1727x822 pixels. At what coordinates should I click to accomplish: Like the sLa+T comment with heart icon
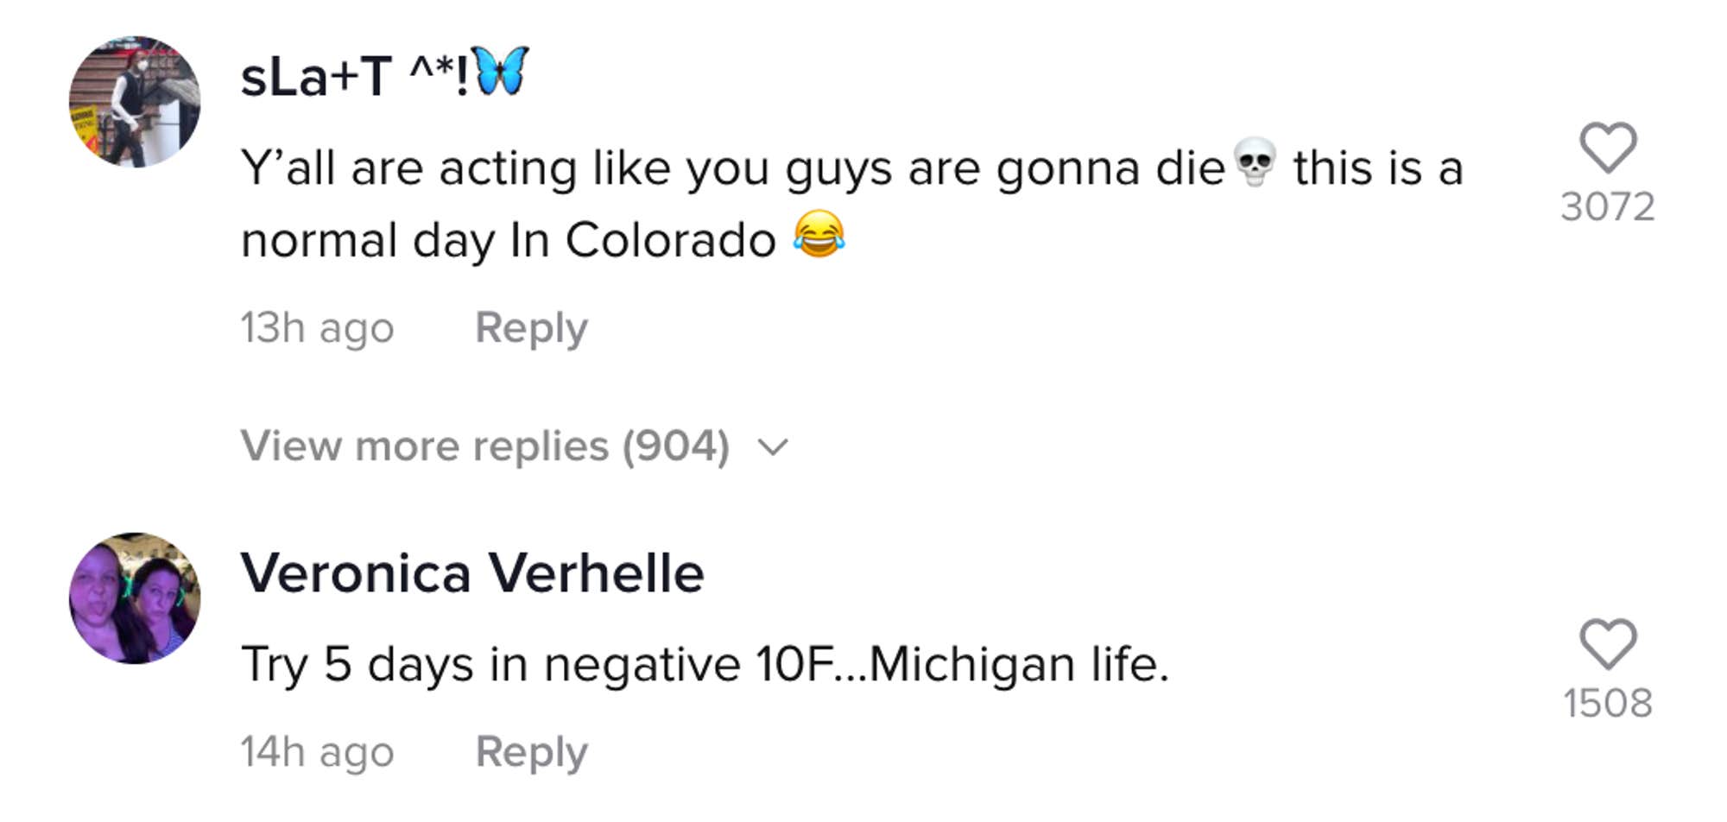coord(1608,148)
